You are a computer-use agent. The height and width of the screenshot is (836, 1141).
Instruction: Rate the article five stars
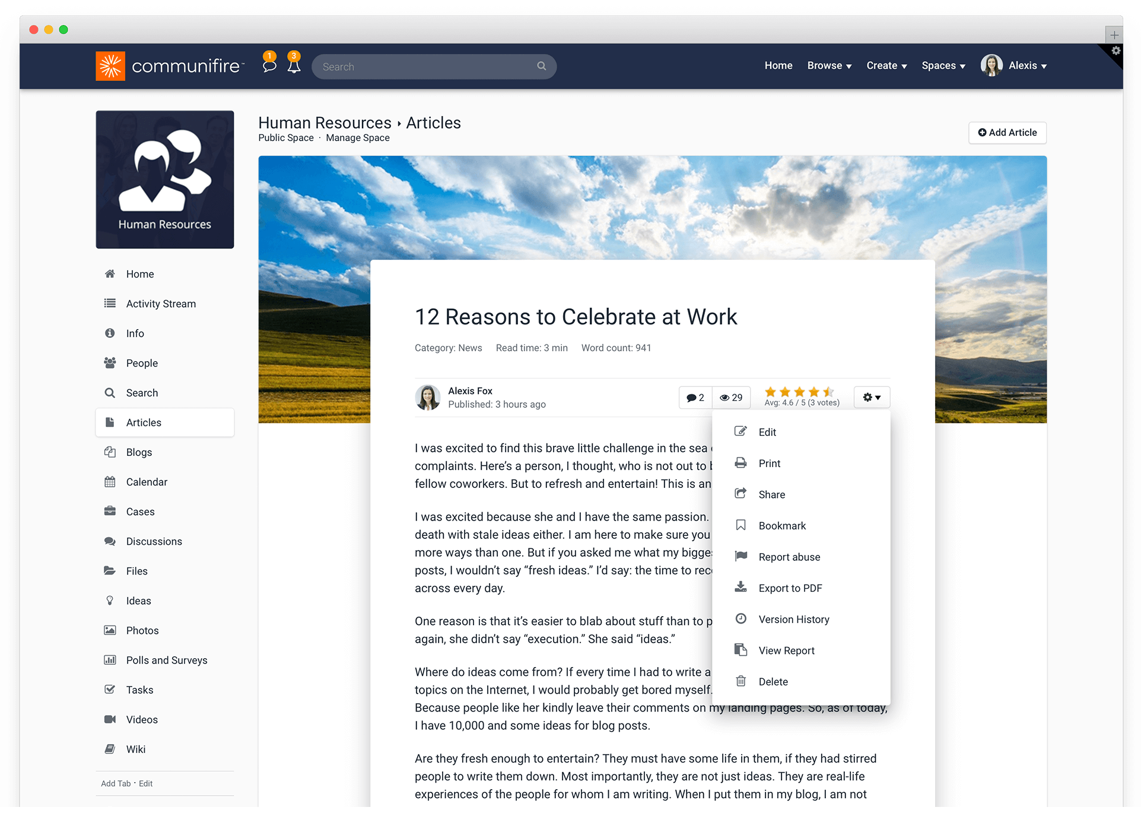828,391
